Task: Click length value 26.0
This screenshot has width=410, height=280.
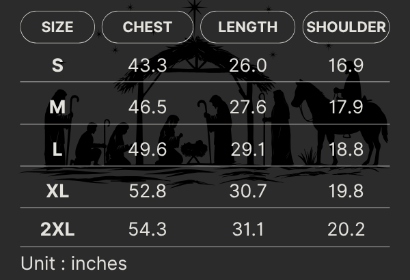Action: (x=247, y=66)
